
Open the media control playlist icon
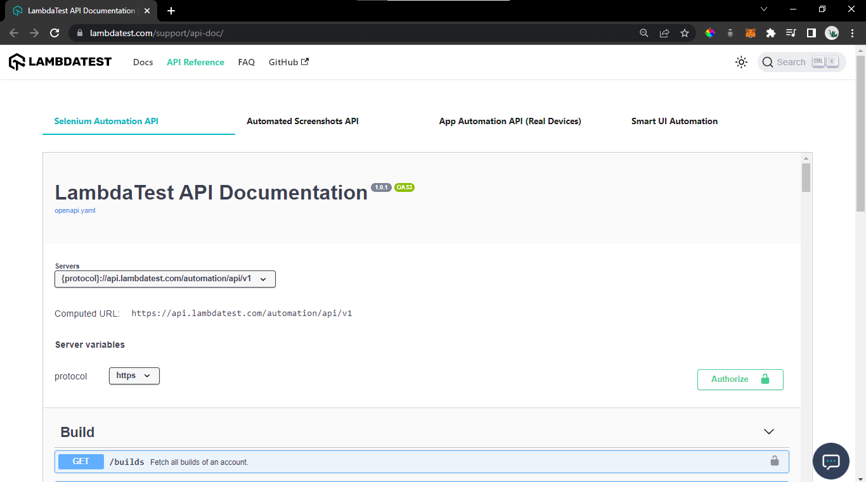tap(791, 33)
